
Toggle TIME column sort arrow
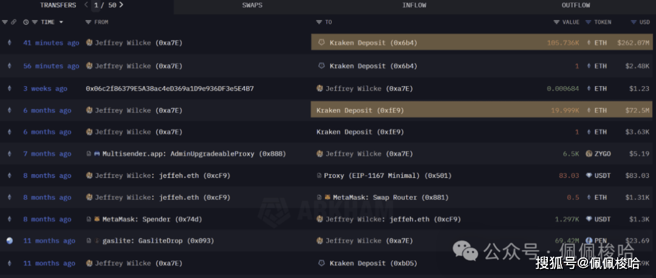pos(61,22)
